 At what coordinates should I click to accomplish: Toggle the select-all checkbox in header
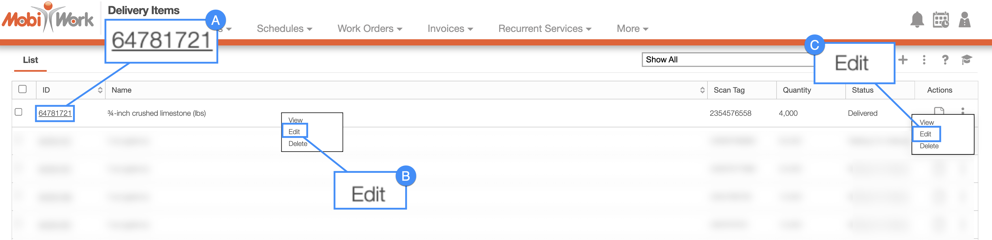[23, 89]
